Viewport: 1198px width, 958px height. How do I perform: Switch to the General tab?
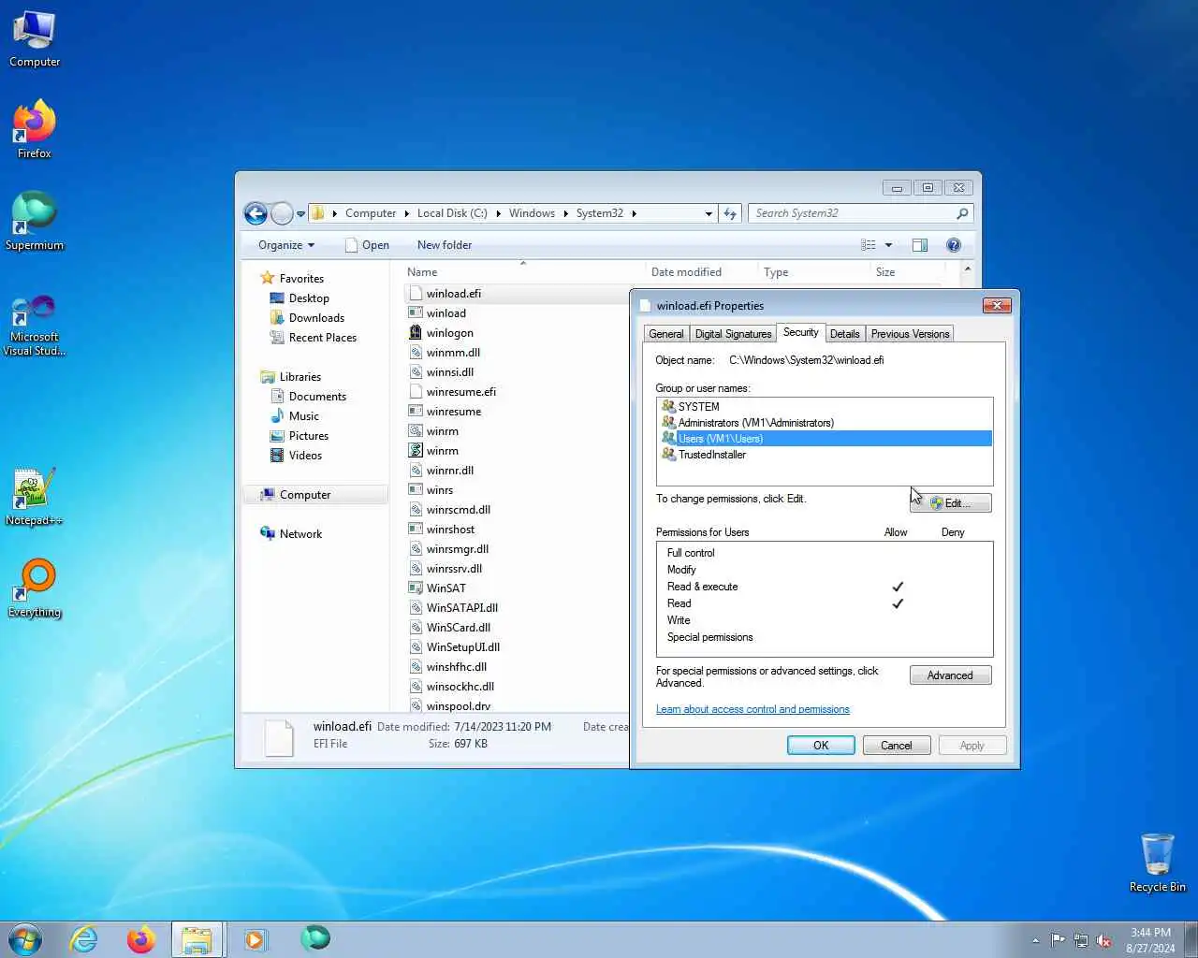pyautogui.click(x=666, y=334)
